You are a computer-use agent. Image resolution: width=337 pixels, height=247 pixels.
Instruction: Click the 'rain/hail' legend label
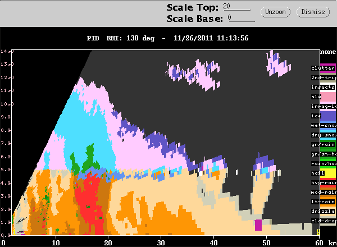tap(324, 164)
